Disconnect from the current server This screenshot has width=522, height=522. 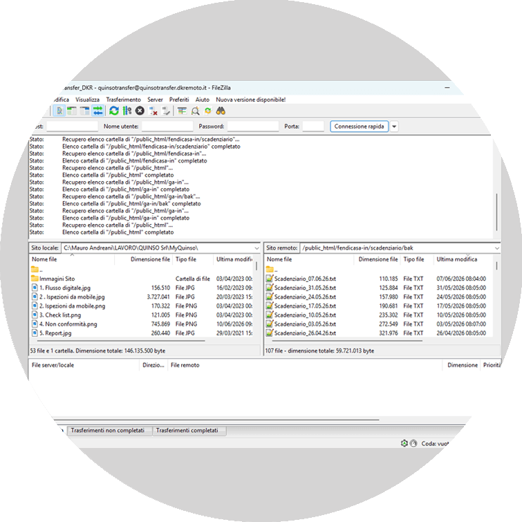153,111
